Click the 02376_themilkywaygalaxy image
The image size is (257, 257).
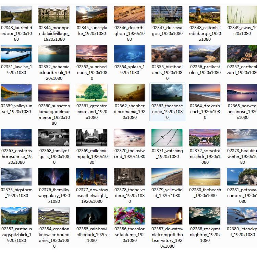tap(54, 176)
